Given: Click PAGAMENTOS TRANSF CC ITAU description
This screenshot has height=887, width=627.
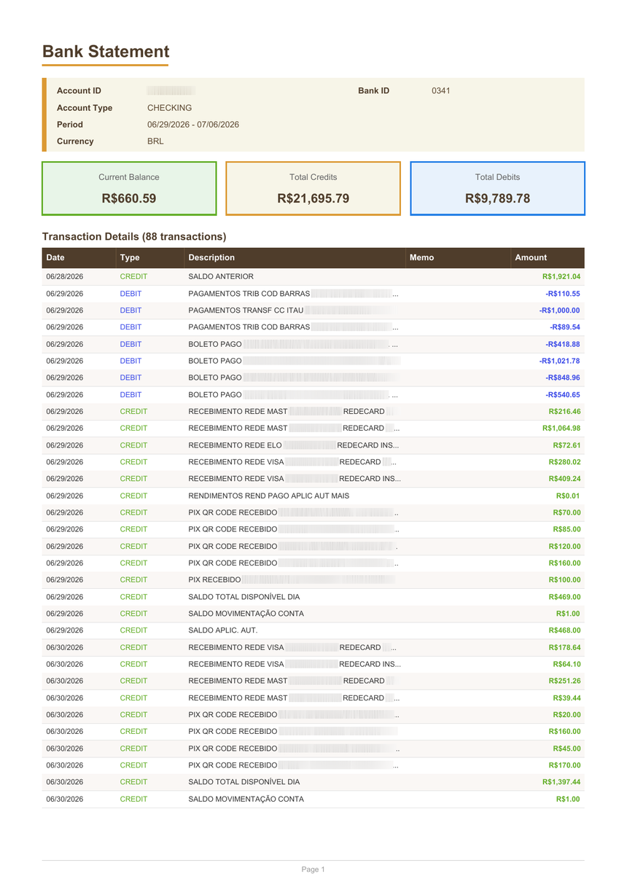Looking at the screenshot, I should [x=246, y=310].
